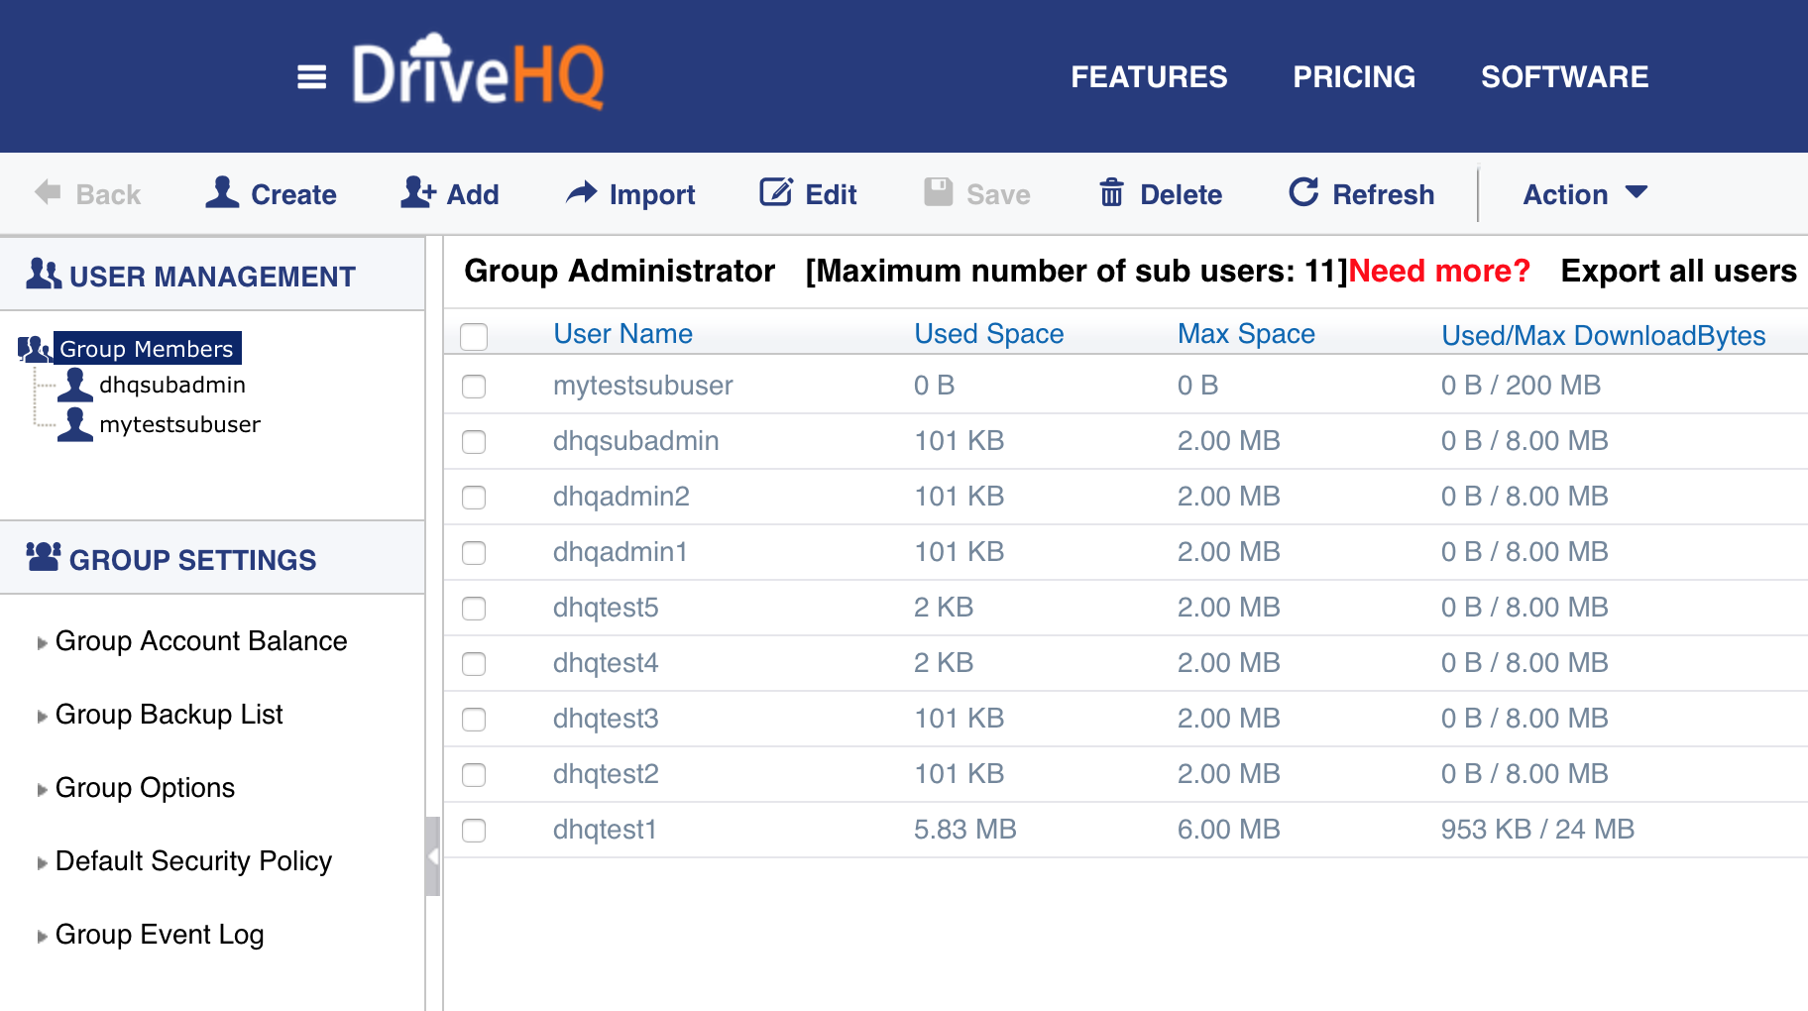Screen dimensions: 1808x1011
Task: Select mytestsubuser in the Group Members tree
Action: click(179, 424)
